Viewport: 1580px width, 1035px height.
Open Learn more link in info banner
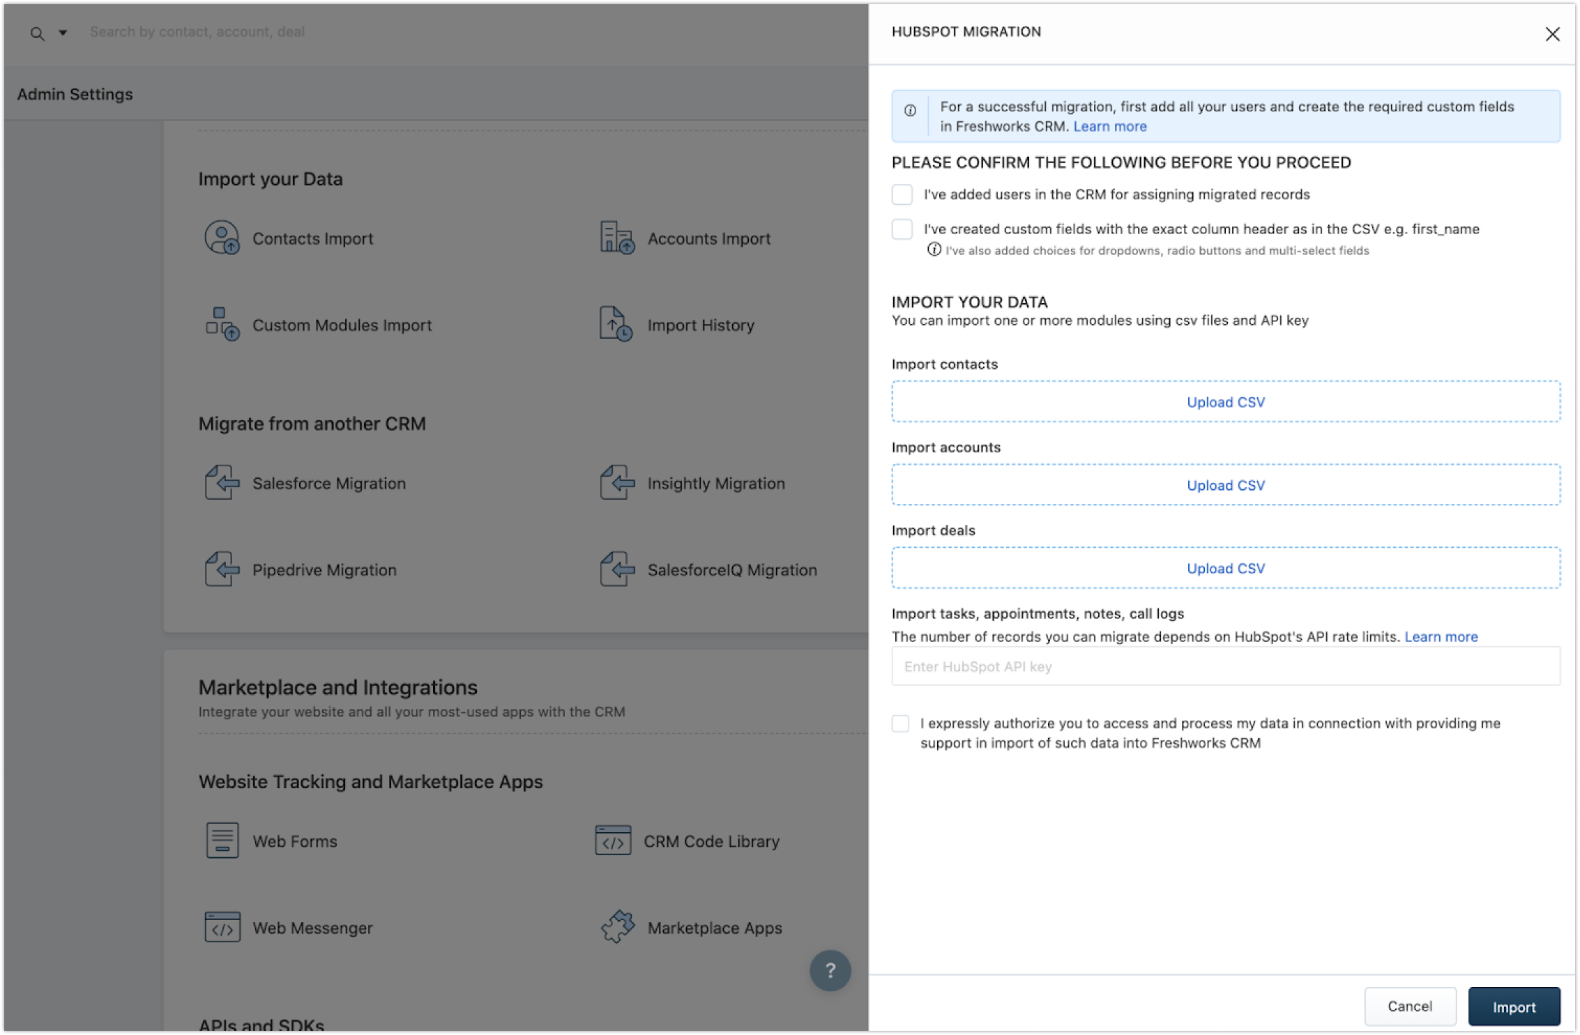(x=1109, y=127)
